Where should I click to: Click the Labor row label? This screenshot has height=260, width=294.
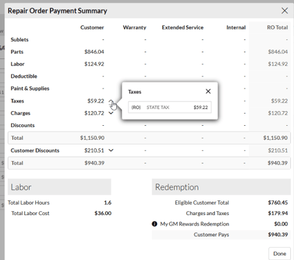17,64
